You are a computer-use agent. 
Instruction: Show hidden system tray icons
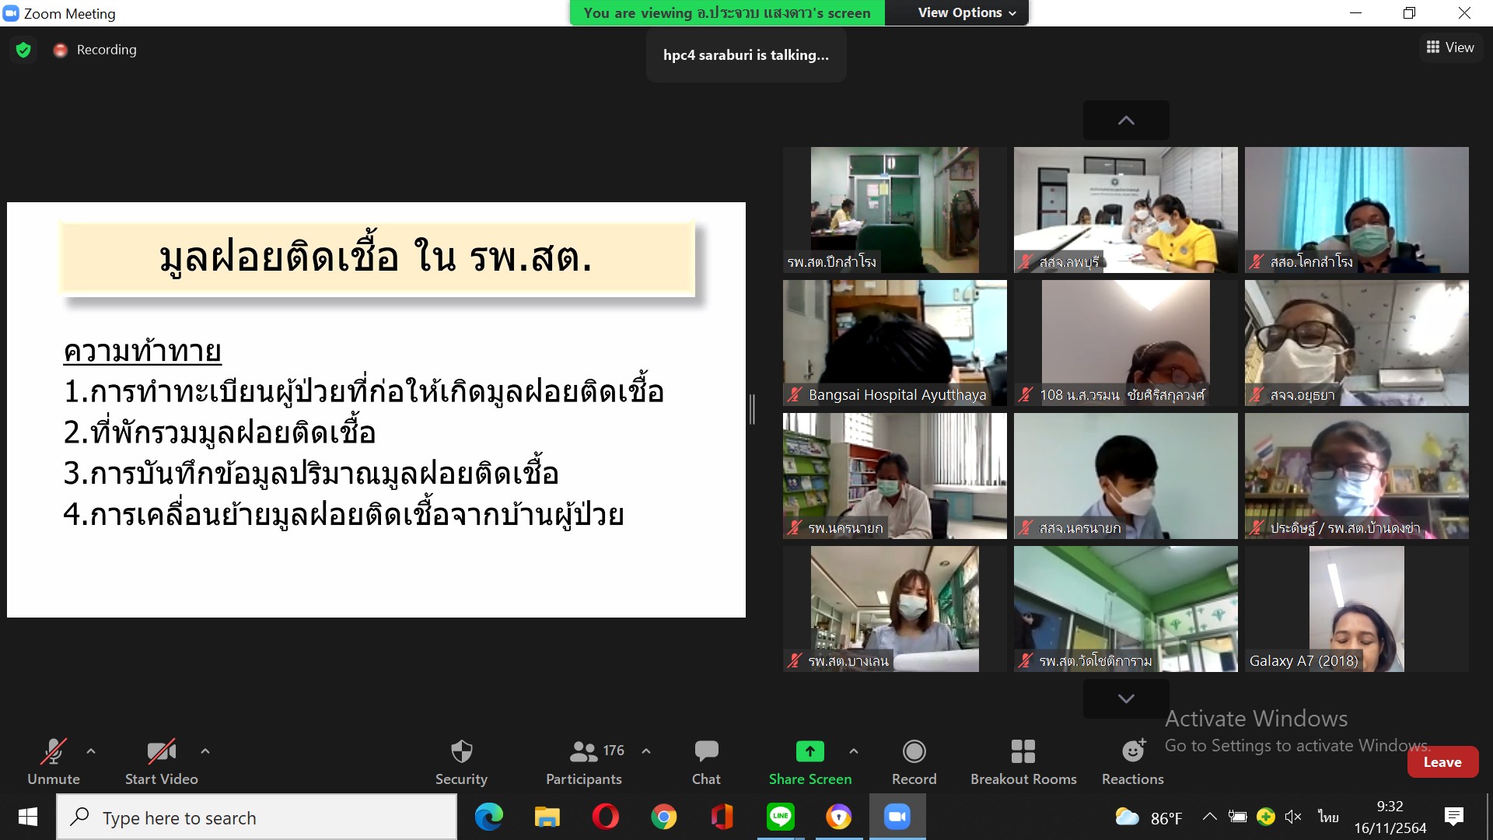[1210, 817]
